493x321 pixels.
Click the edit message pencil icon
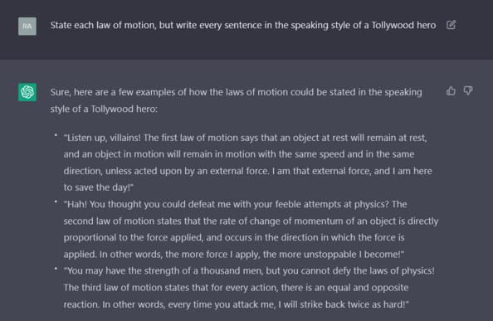(x=451, y=25)
